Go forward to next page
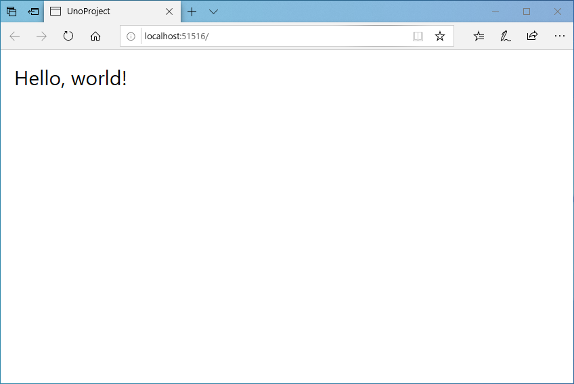The width and height of the screenshot is (574, 384). pyautogui.click(x=42, y=37)
